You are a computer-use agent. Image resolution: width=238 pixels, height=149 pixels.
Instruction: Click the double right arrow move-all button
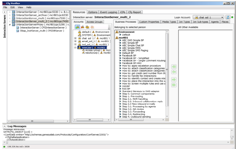[x=174, y=85]
